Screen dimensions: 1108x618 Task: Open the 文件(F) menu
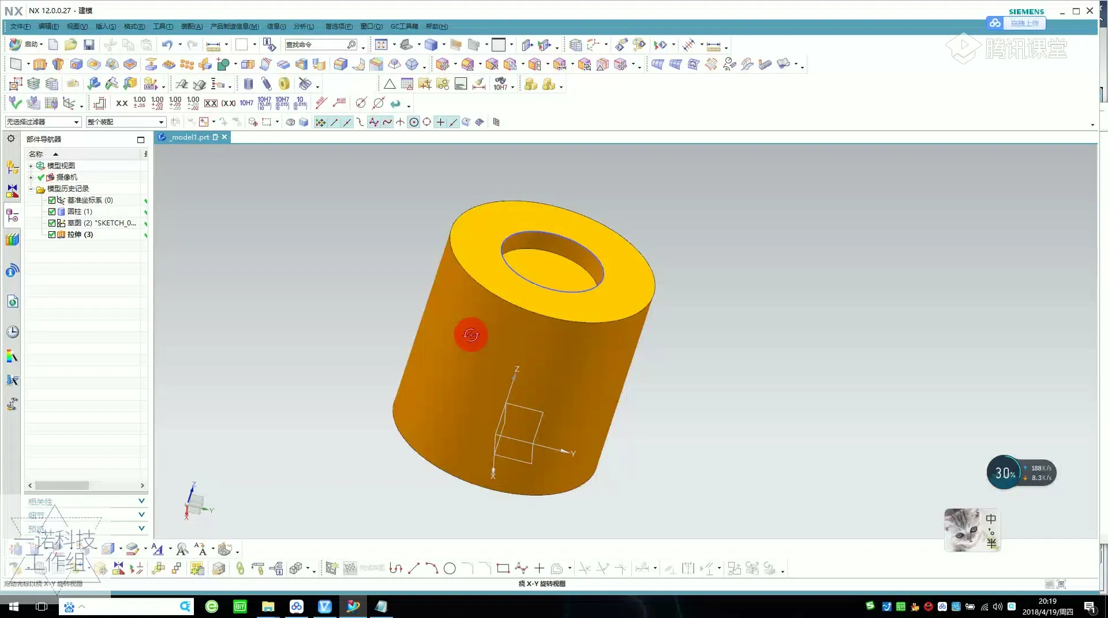[20, 27]
